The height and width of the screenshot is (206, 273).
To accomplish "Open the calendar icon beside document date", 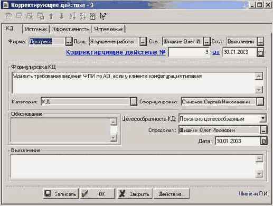I will (261, 52).
